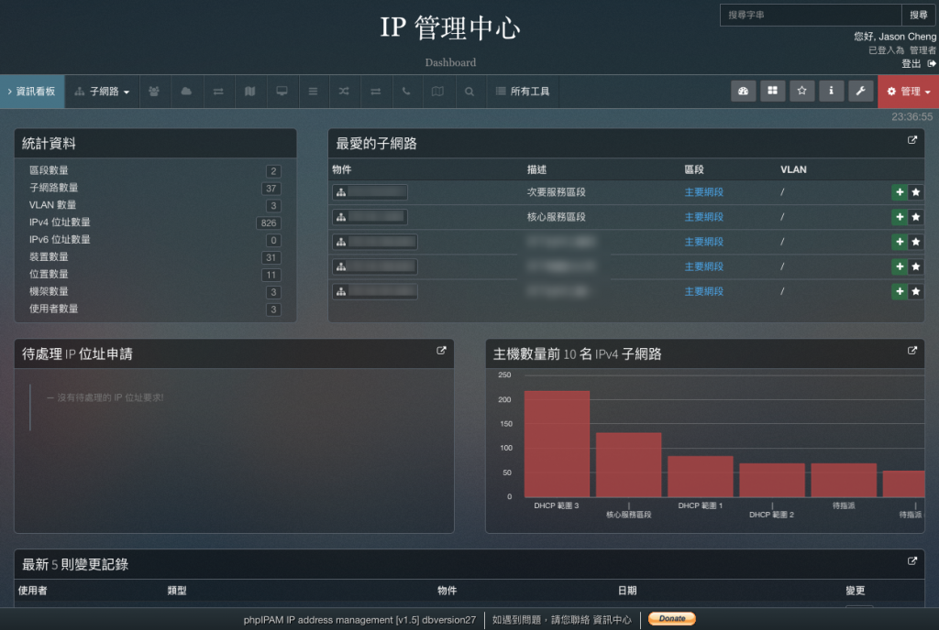Open the cloud icon in the navbar
939x630 pixels.
pos(186,92)
